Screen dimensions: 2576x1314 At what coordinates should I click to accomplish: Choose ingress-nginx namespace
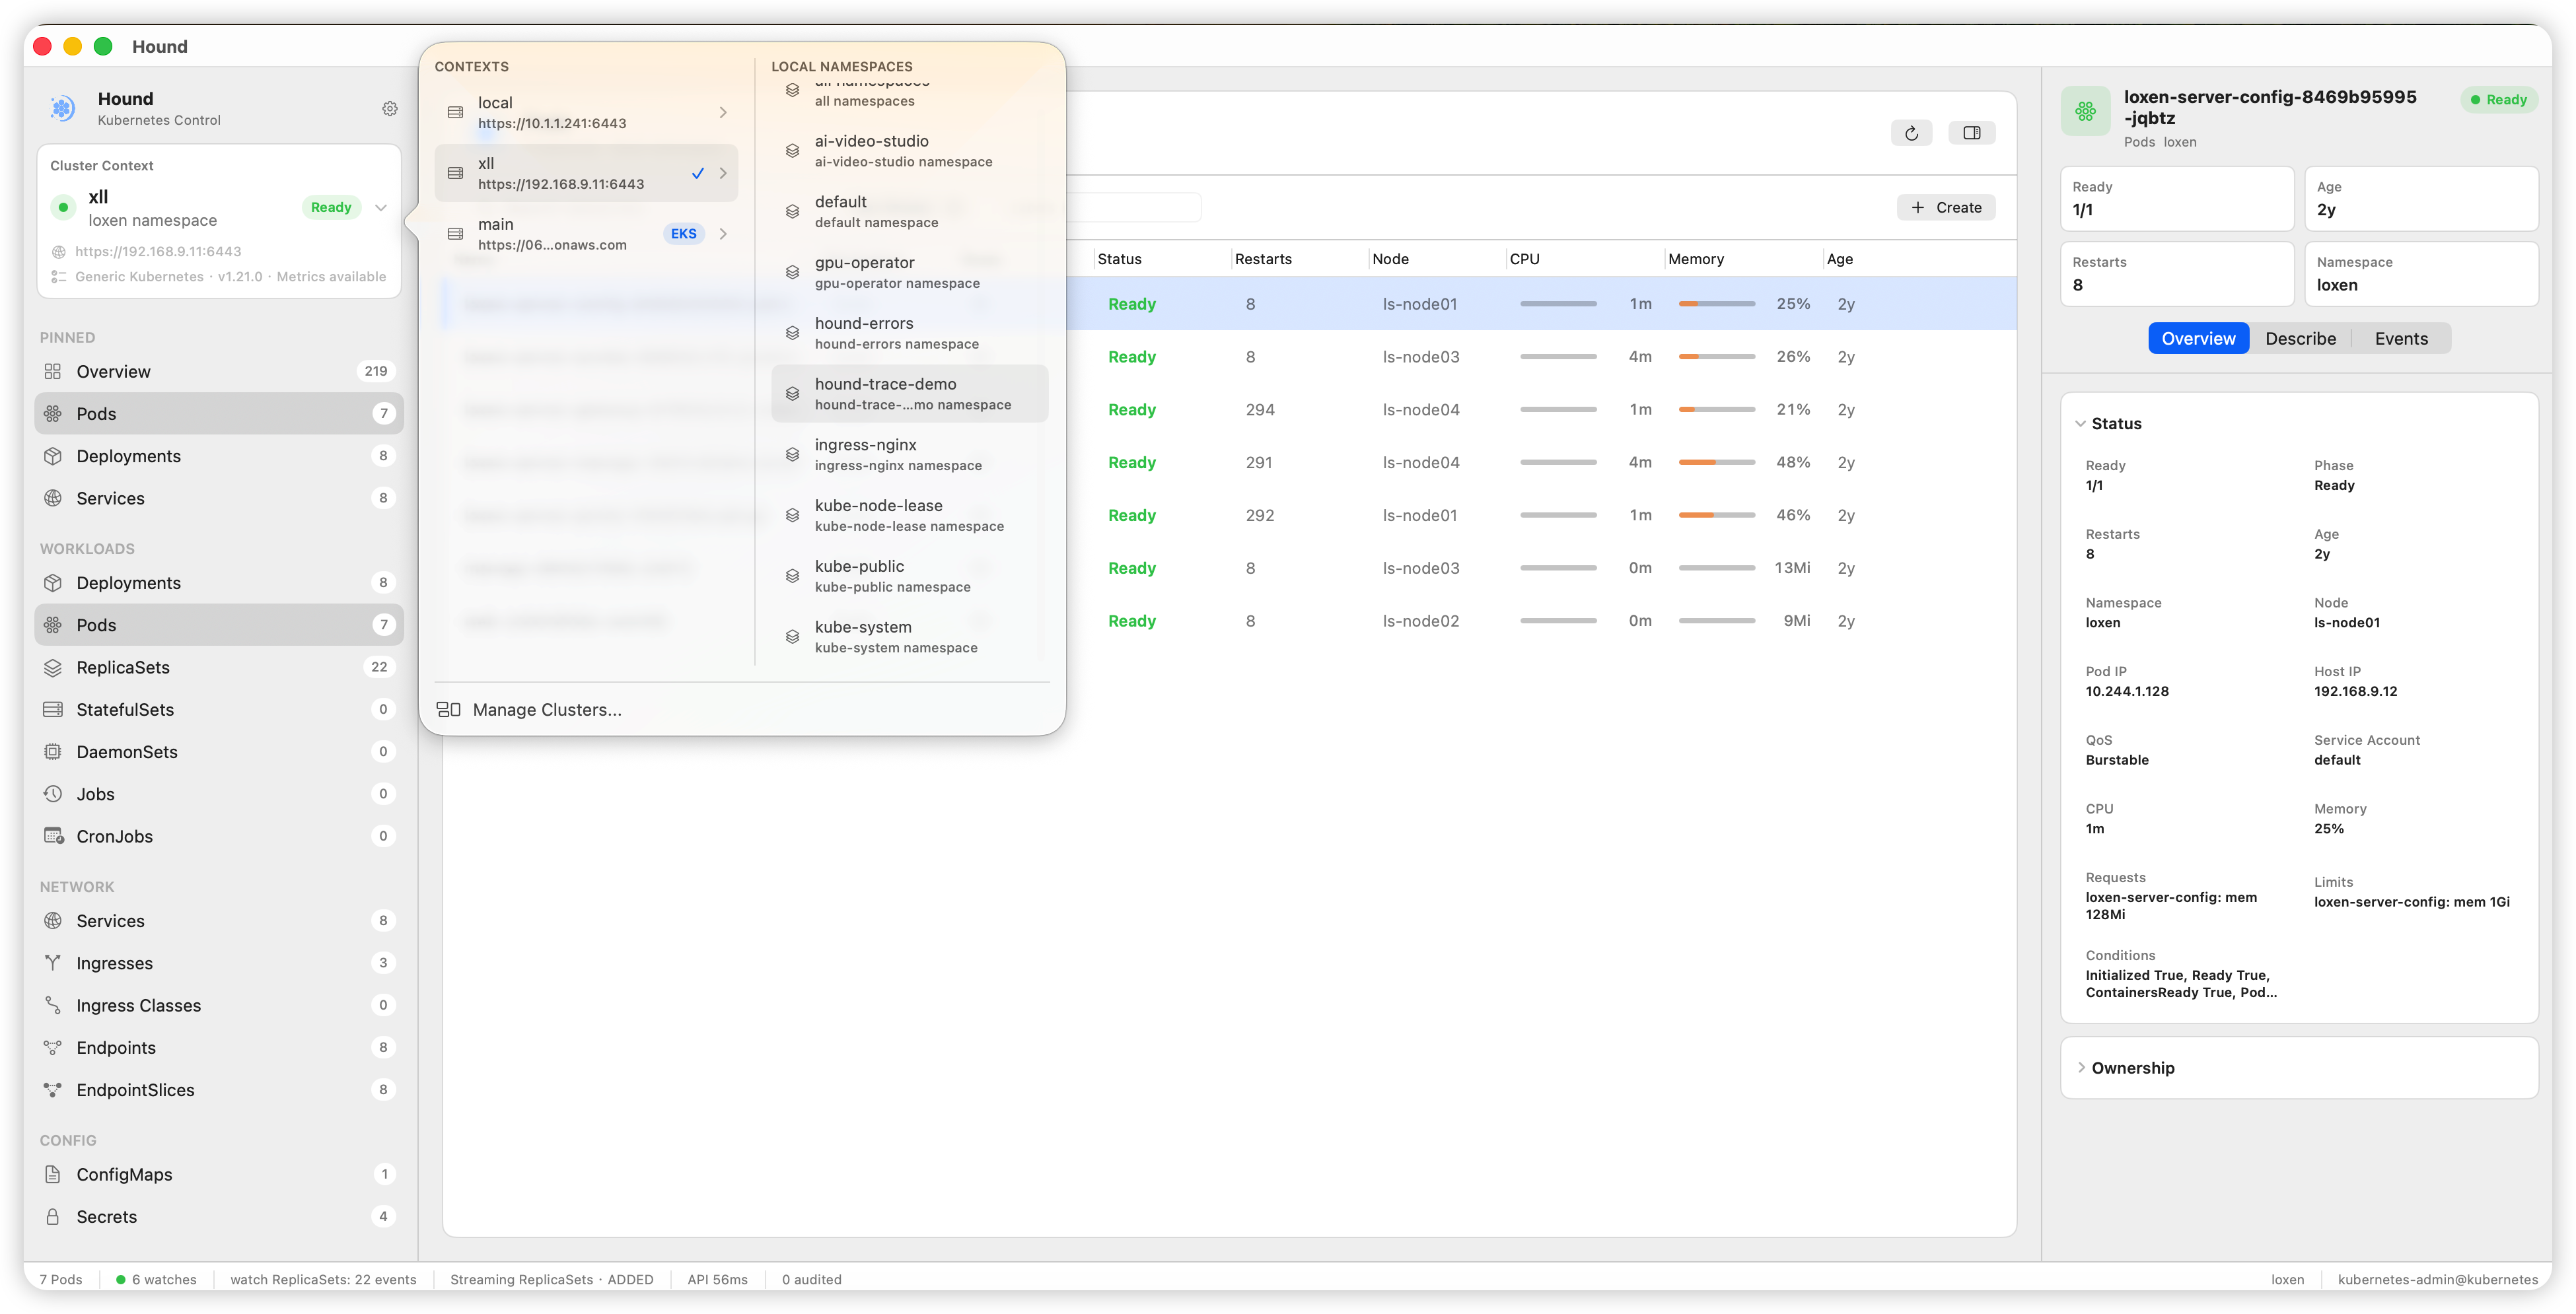pyautogui.click(x=909, y=455)
